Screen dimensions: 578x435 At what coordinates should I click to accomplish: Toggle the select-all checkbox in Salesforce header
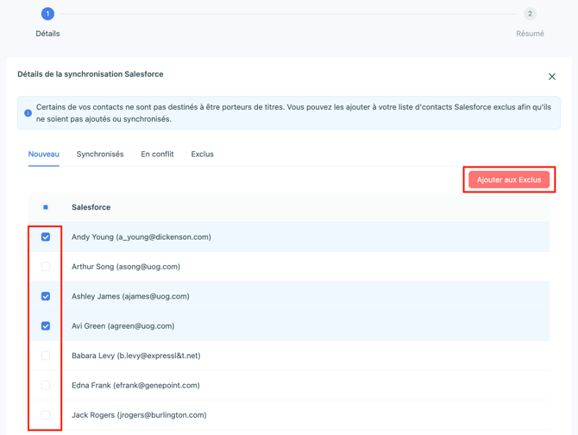tap(46, 207)
